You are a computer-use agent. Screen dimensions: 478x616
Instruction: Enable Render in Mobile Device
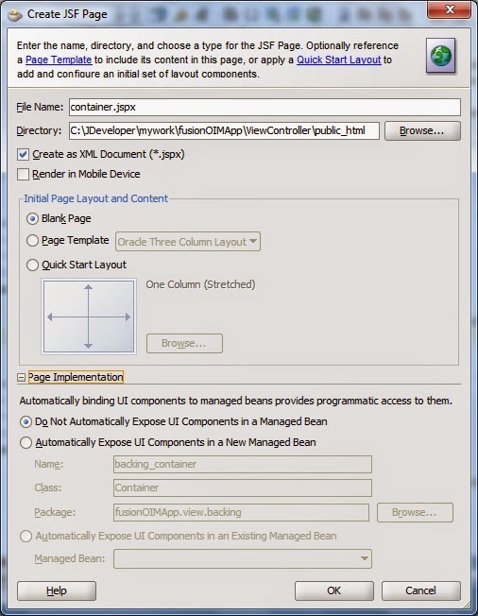24,174
